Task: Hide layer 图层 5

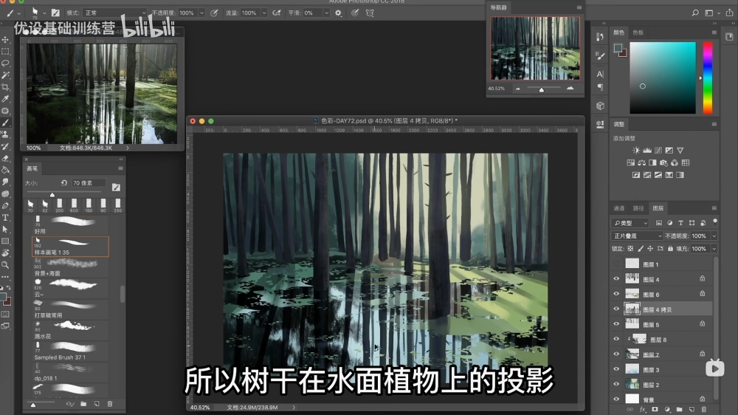Action: tap(616, 324)
